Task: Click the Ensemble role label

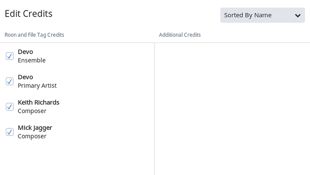Action: point(31,60)
